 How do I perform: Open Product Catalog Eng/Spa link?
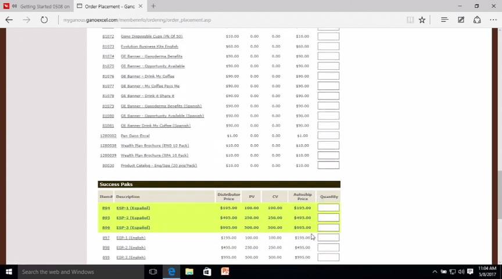click(x=159, y=166)
